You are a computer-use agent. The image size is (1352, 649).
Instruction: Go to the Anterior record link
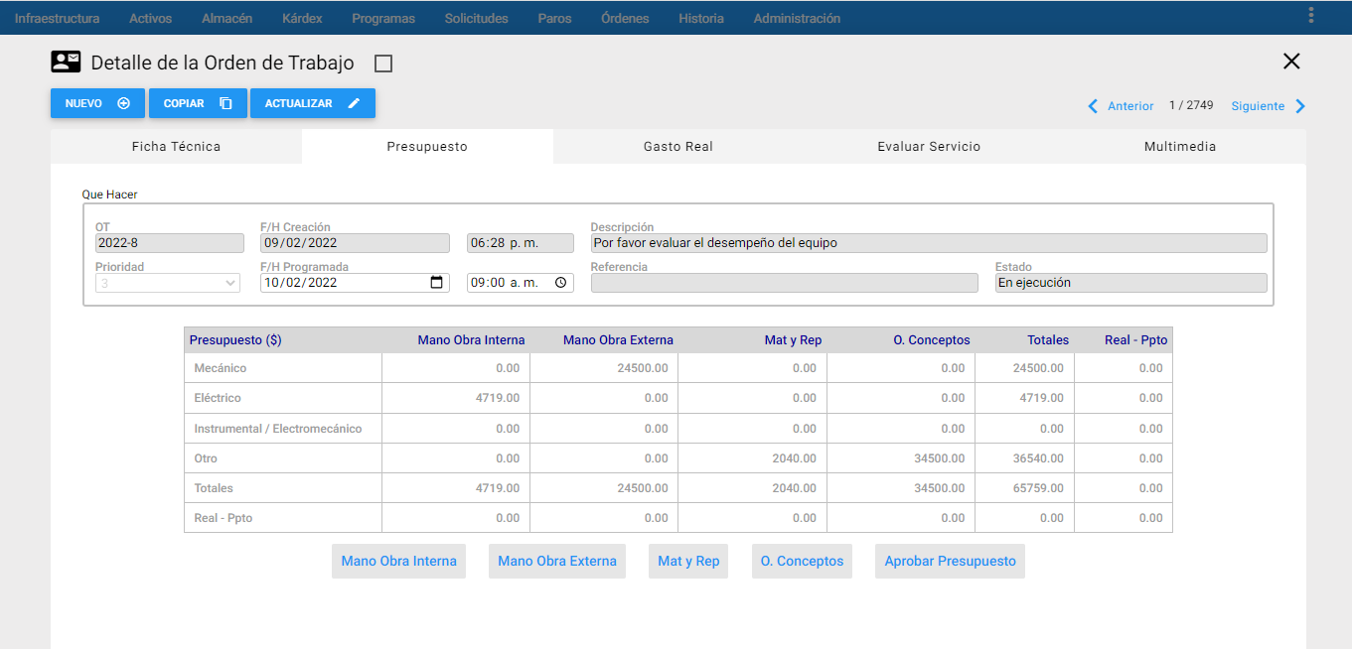click(x=1130, y=106)
